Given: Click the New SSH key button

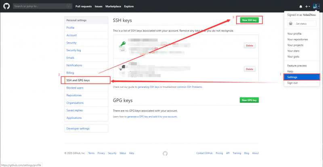Looking at the screenshot, I should pyautogui.click(x=249, y=20).
